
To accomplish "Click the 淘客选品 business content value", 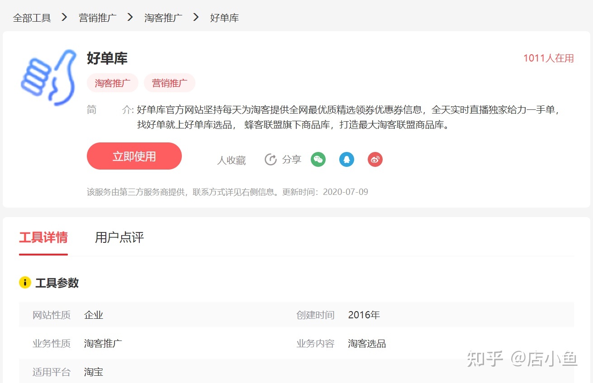I will [x=367, y=343].
